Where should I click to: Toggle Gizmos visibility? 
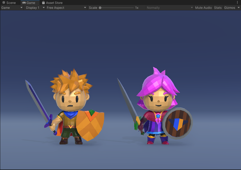point(229,8)
